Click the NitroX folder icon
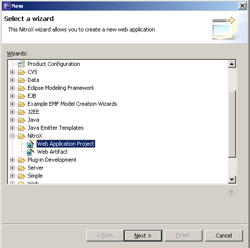The width and height of the screenshot is (250, 248). coord(21,136)
